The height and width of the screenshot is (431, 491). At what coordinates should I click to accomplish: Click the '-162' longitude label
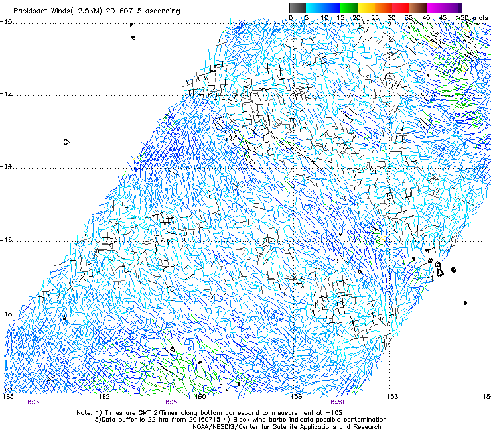pyautogui.click(x=102, y=397)
